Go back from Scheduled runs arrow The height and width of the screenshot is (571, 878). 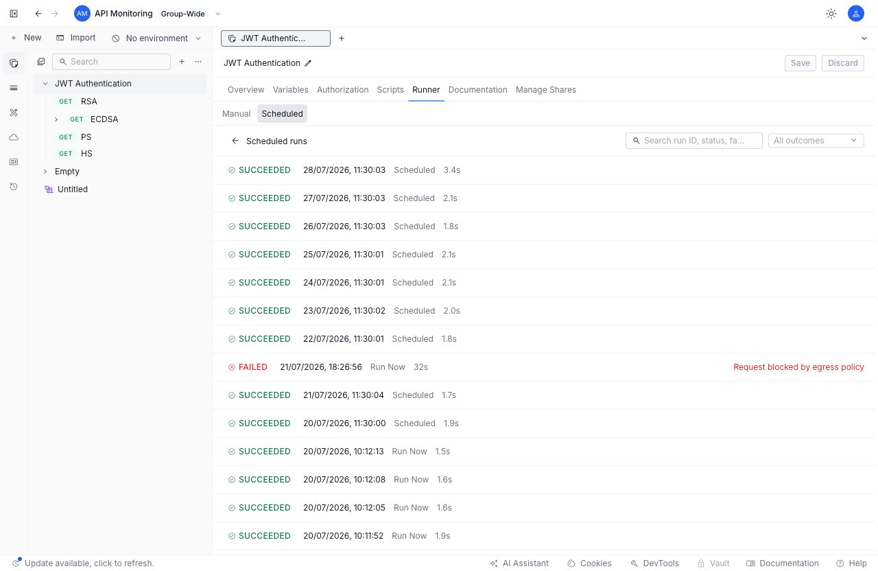tap(235, 141)
